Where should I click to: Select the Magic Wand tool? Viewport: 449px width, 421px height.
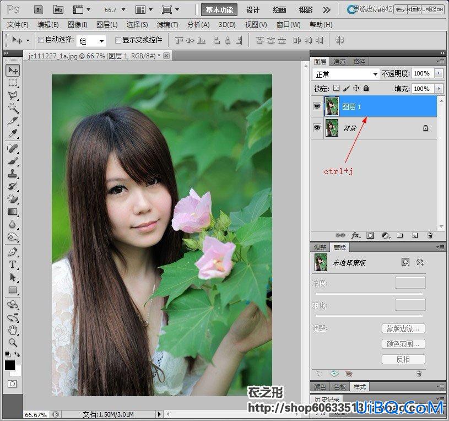pos(12,108)
